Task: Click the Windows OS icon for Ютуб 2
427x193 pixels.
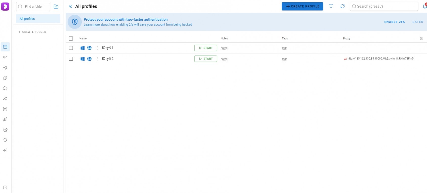Action: point(82,59)
